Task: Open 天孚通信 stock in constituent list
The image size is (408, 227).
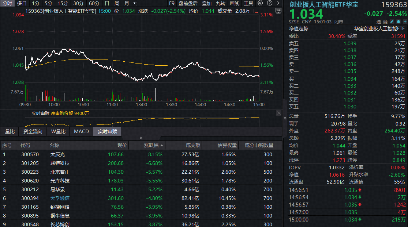Action: pos(60,198)
